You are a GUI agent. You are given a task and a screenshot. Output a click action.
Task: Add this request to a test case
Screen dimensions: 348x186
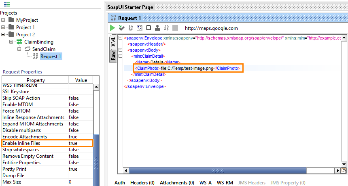coord(121,28)
